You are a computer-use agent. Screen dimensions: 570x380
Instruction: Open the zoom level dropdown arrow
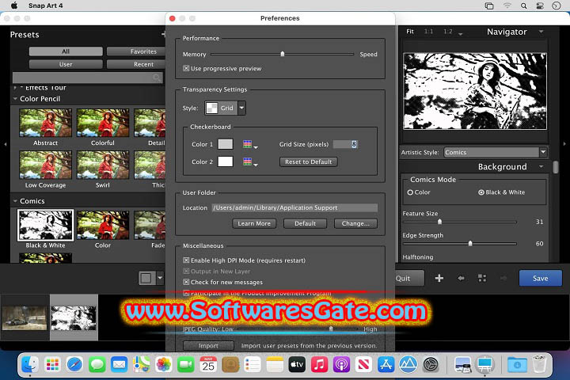coord(461,34)
